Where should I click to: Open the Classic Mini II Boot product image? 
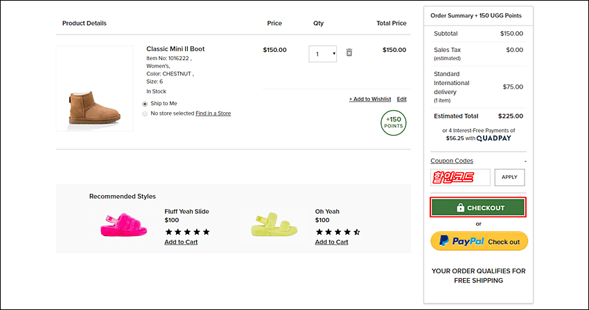(x=95, y=89)
